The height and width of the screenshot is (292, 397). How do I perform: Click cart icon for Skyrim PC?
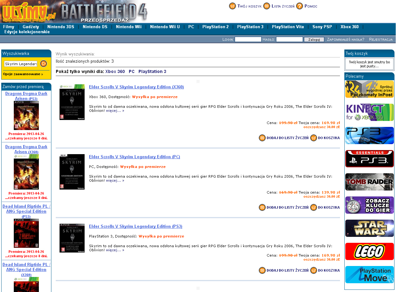pos(314,207)
